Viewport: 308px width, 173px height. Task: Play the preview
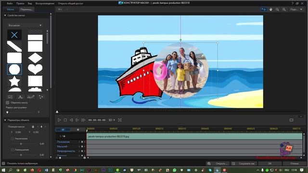click(x=59, y=120)
